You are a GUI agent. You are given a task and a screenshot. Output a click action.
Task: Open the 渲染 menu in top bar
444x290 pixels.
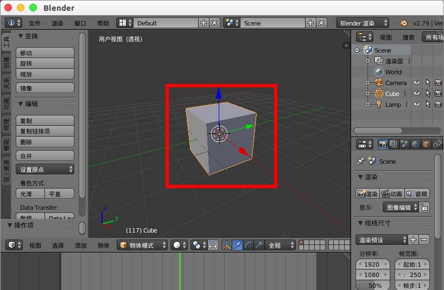point(58,23)
